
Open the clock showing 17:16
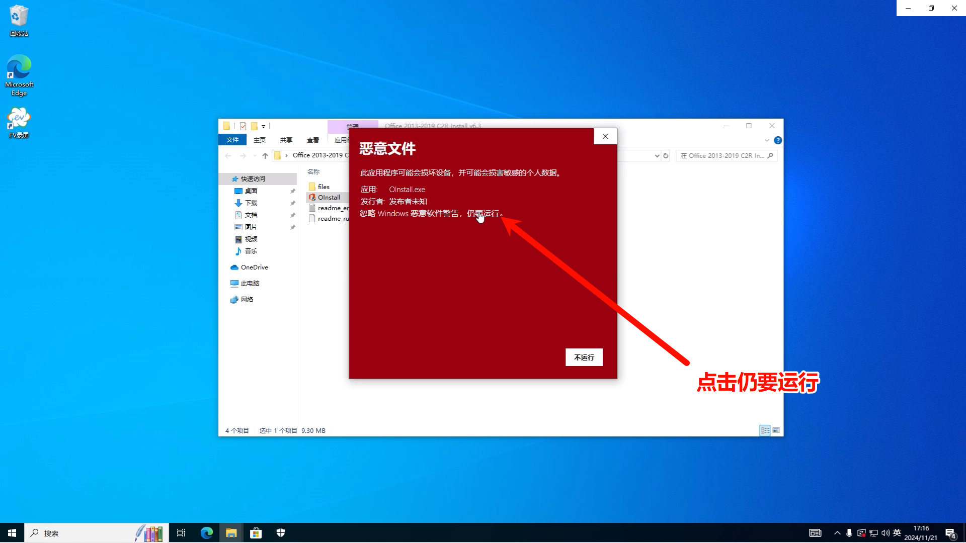(x=921, y=533)
